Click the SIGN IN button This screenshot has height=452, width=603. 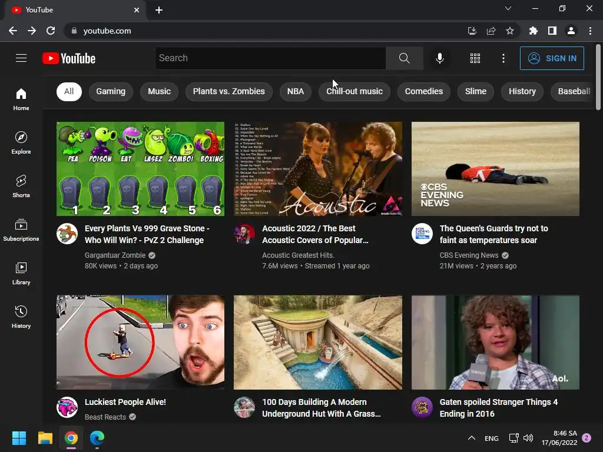(552, 58)
